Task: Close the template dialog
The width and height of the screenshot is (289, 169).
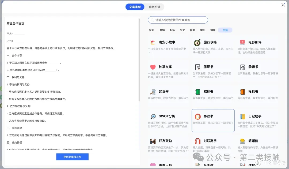Action: click(283, 5)
